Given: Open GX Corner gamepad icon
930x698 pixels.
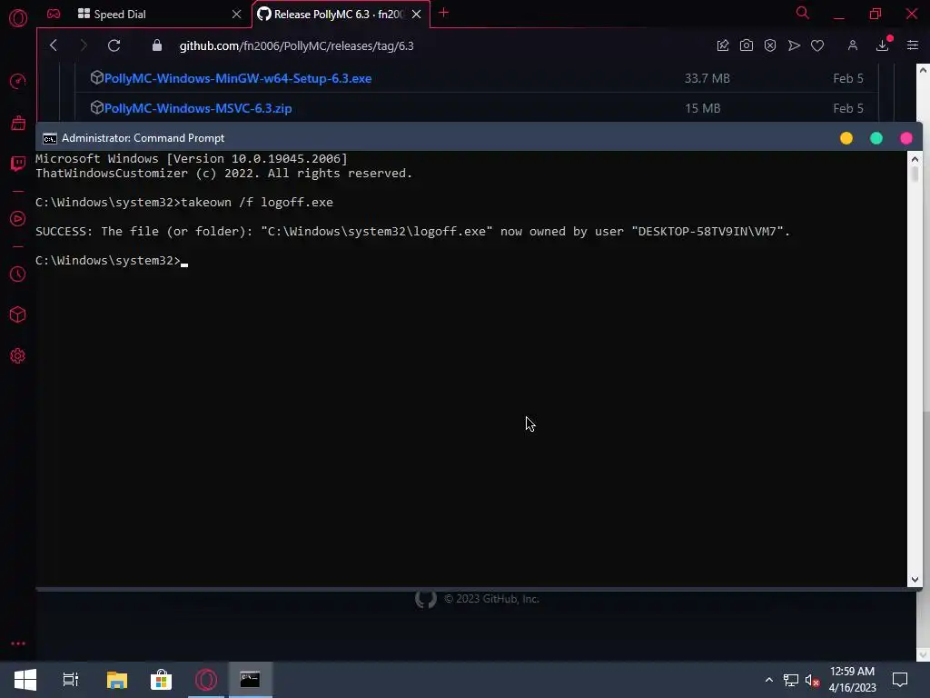Looking at the screenshot, I should coord(54,14).
